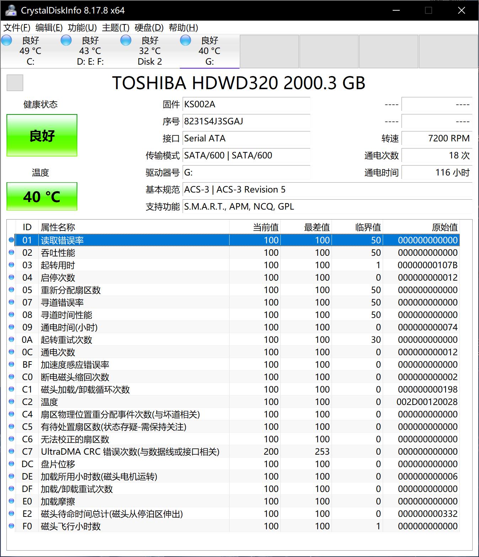Click the CrystalDiskInfo app icon in title bar
The image size is (479, 557).
pos(11,10)
